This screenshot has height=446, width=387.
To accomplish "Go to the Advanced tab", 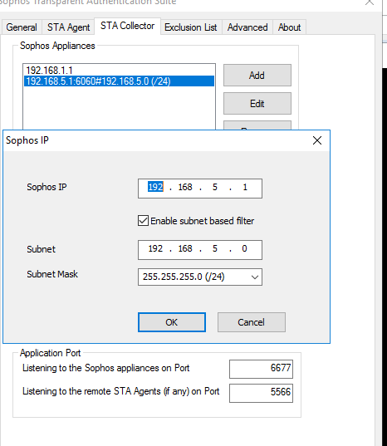I will [x=247, y=27].
